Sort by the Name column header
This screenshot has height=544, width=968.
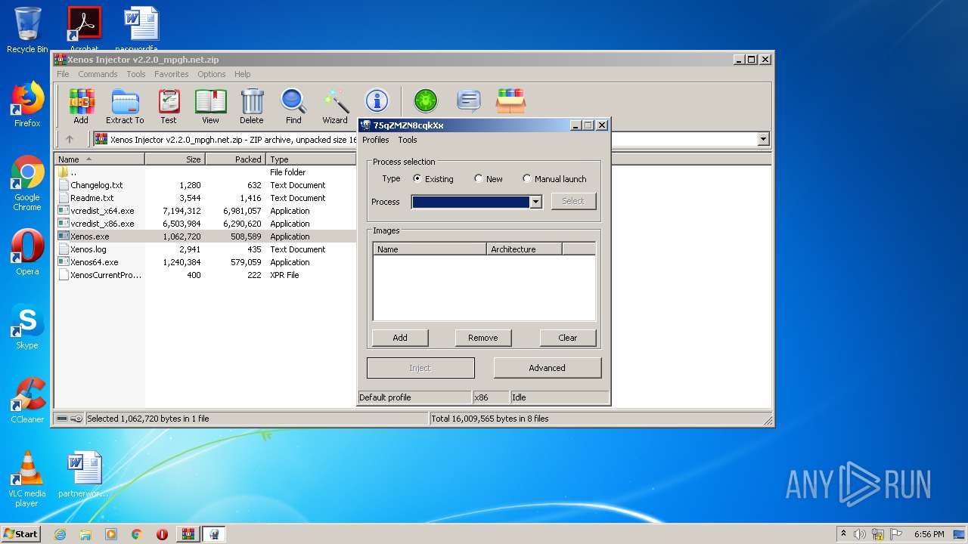click(100, 159)
